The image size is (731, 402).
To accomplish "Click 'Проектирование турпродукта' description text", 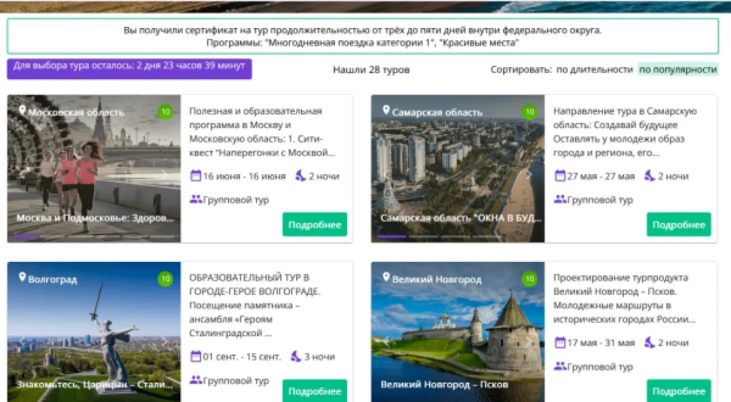I will [x=624, y=298].
